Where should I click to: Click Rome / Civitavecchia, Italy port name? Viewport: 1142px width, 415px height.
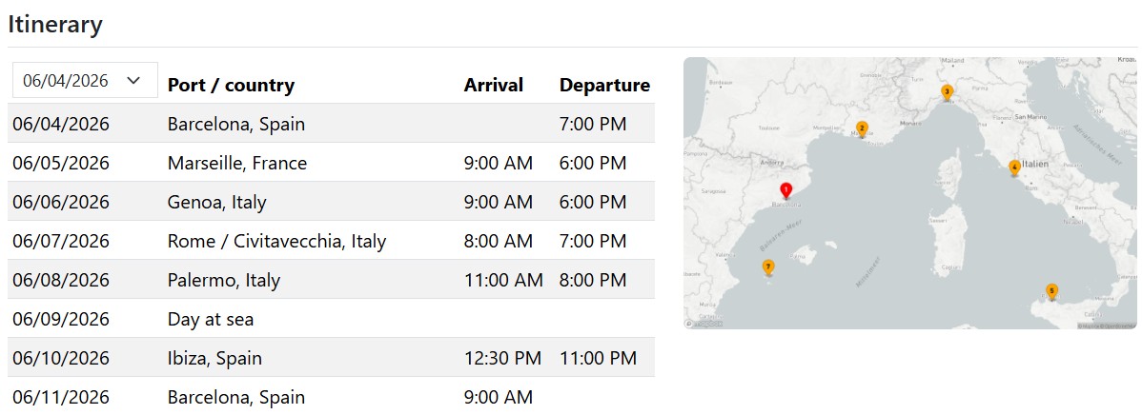tap(276, 241)
